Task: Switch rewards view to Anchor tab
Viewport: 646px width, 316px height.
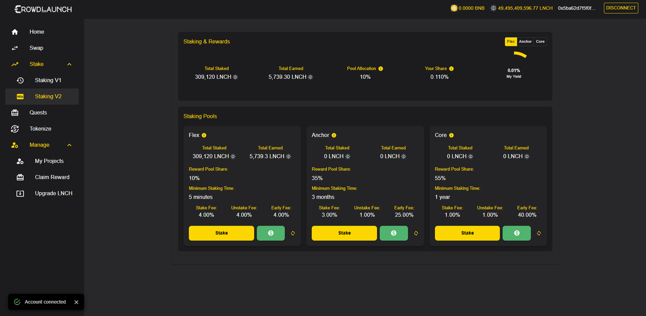Action: [x=525, y=41]
